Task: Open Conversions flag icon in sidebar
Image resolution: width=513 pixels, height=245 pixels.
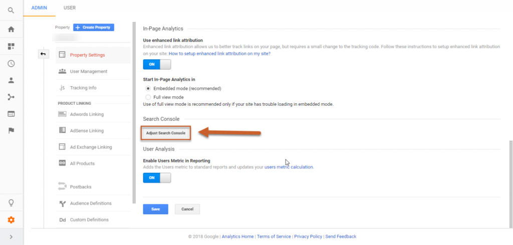Action: (11, 131)
